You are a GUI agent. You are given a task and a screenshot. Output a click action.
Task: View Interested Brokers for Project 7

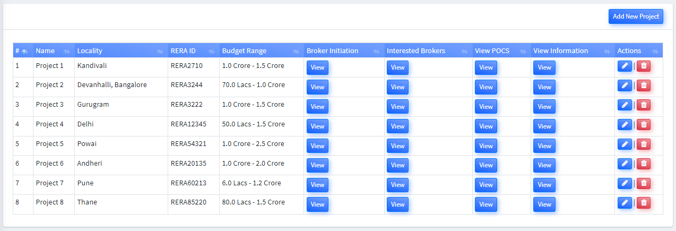coord(397,185)
